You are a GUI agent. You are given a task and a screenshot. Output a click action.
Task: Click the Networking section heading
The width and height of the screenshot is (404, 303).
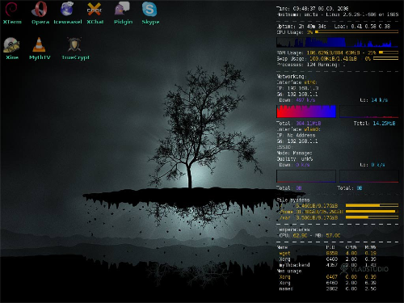click(x=291, y=77)
